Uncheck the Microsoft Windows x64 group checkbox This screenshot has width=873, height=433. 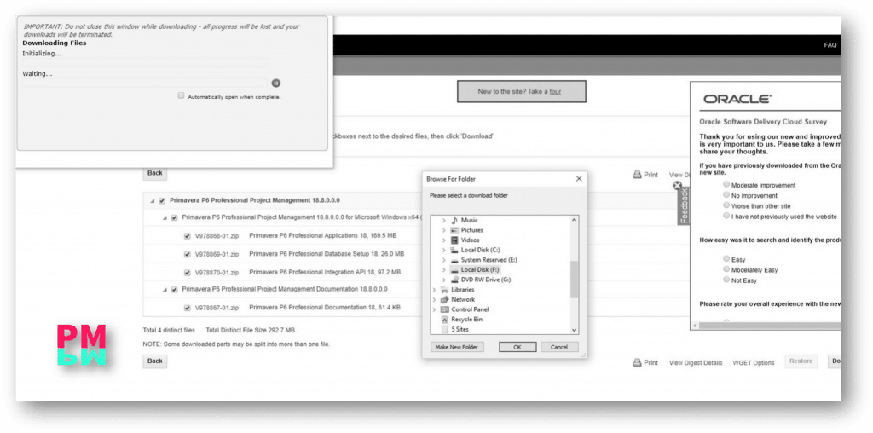click(174, 217)
